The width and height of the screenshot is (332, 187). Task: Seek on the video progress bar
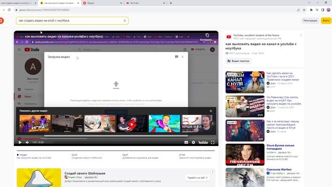click(x=116, y=139)
